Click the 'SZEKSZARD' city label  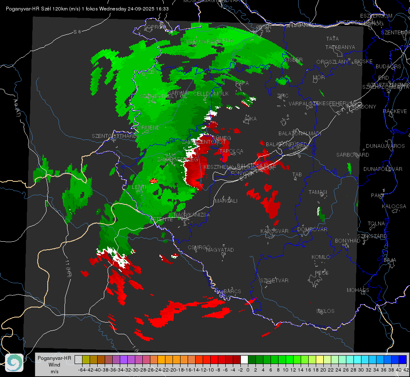[x=372, y=236]
